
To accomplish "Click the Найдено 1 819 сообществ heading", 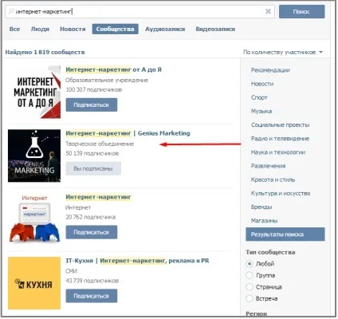I will point(45,52).
